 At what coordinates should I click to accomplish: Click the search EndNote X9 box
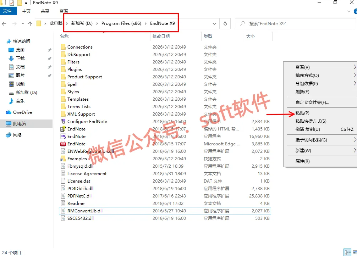tap(296, 23)
